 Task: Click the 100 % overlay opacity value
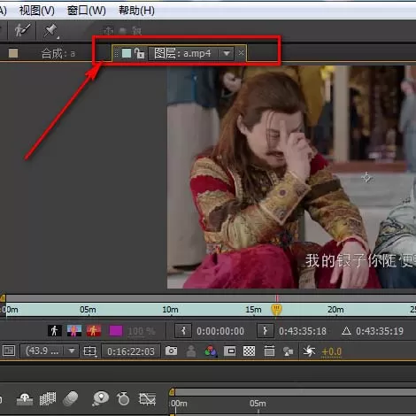142,331
